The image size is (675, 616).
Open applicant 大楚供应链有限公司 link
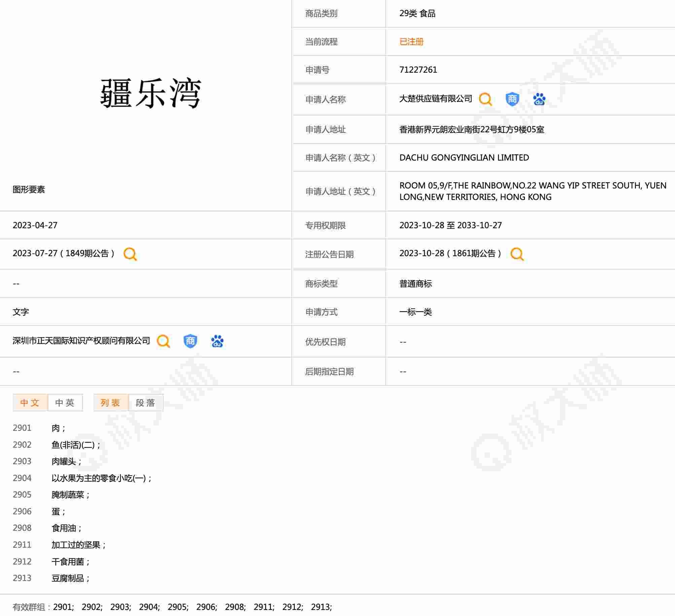(435, 99)
